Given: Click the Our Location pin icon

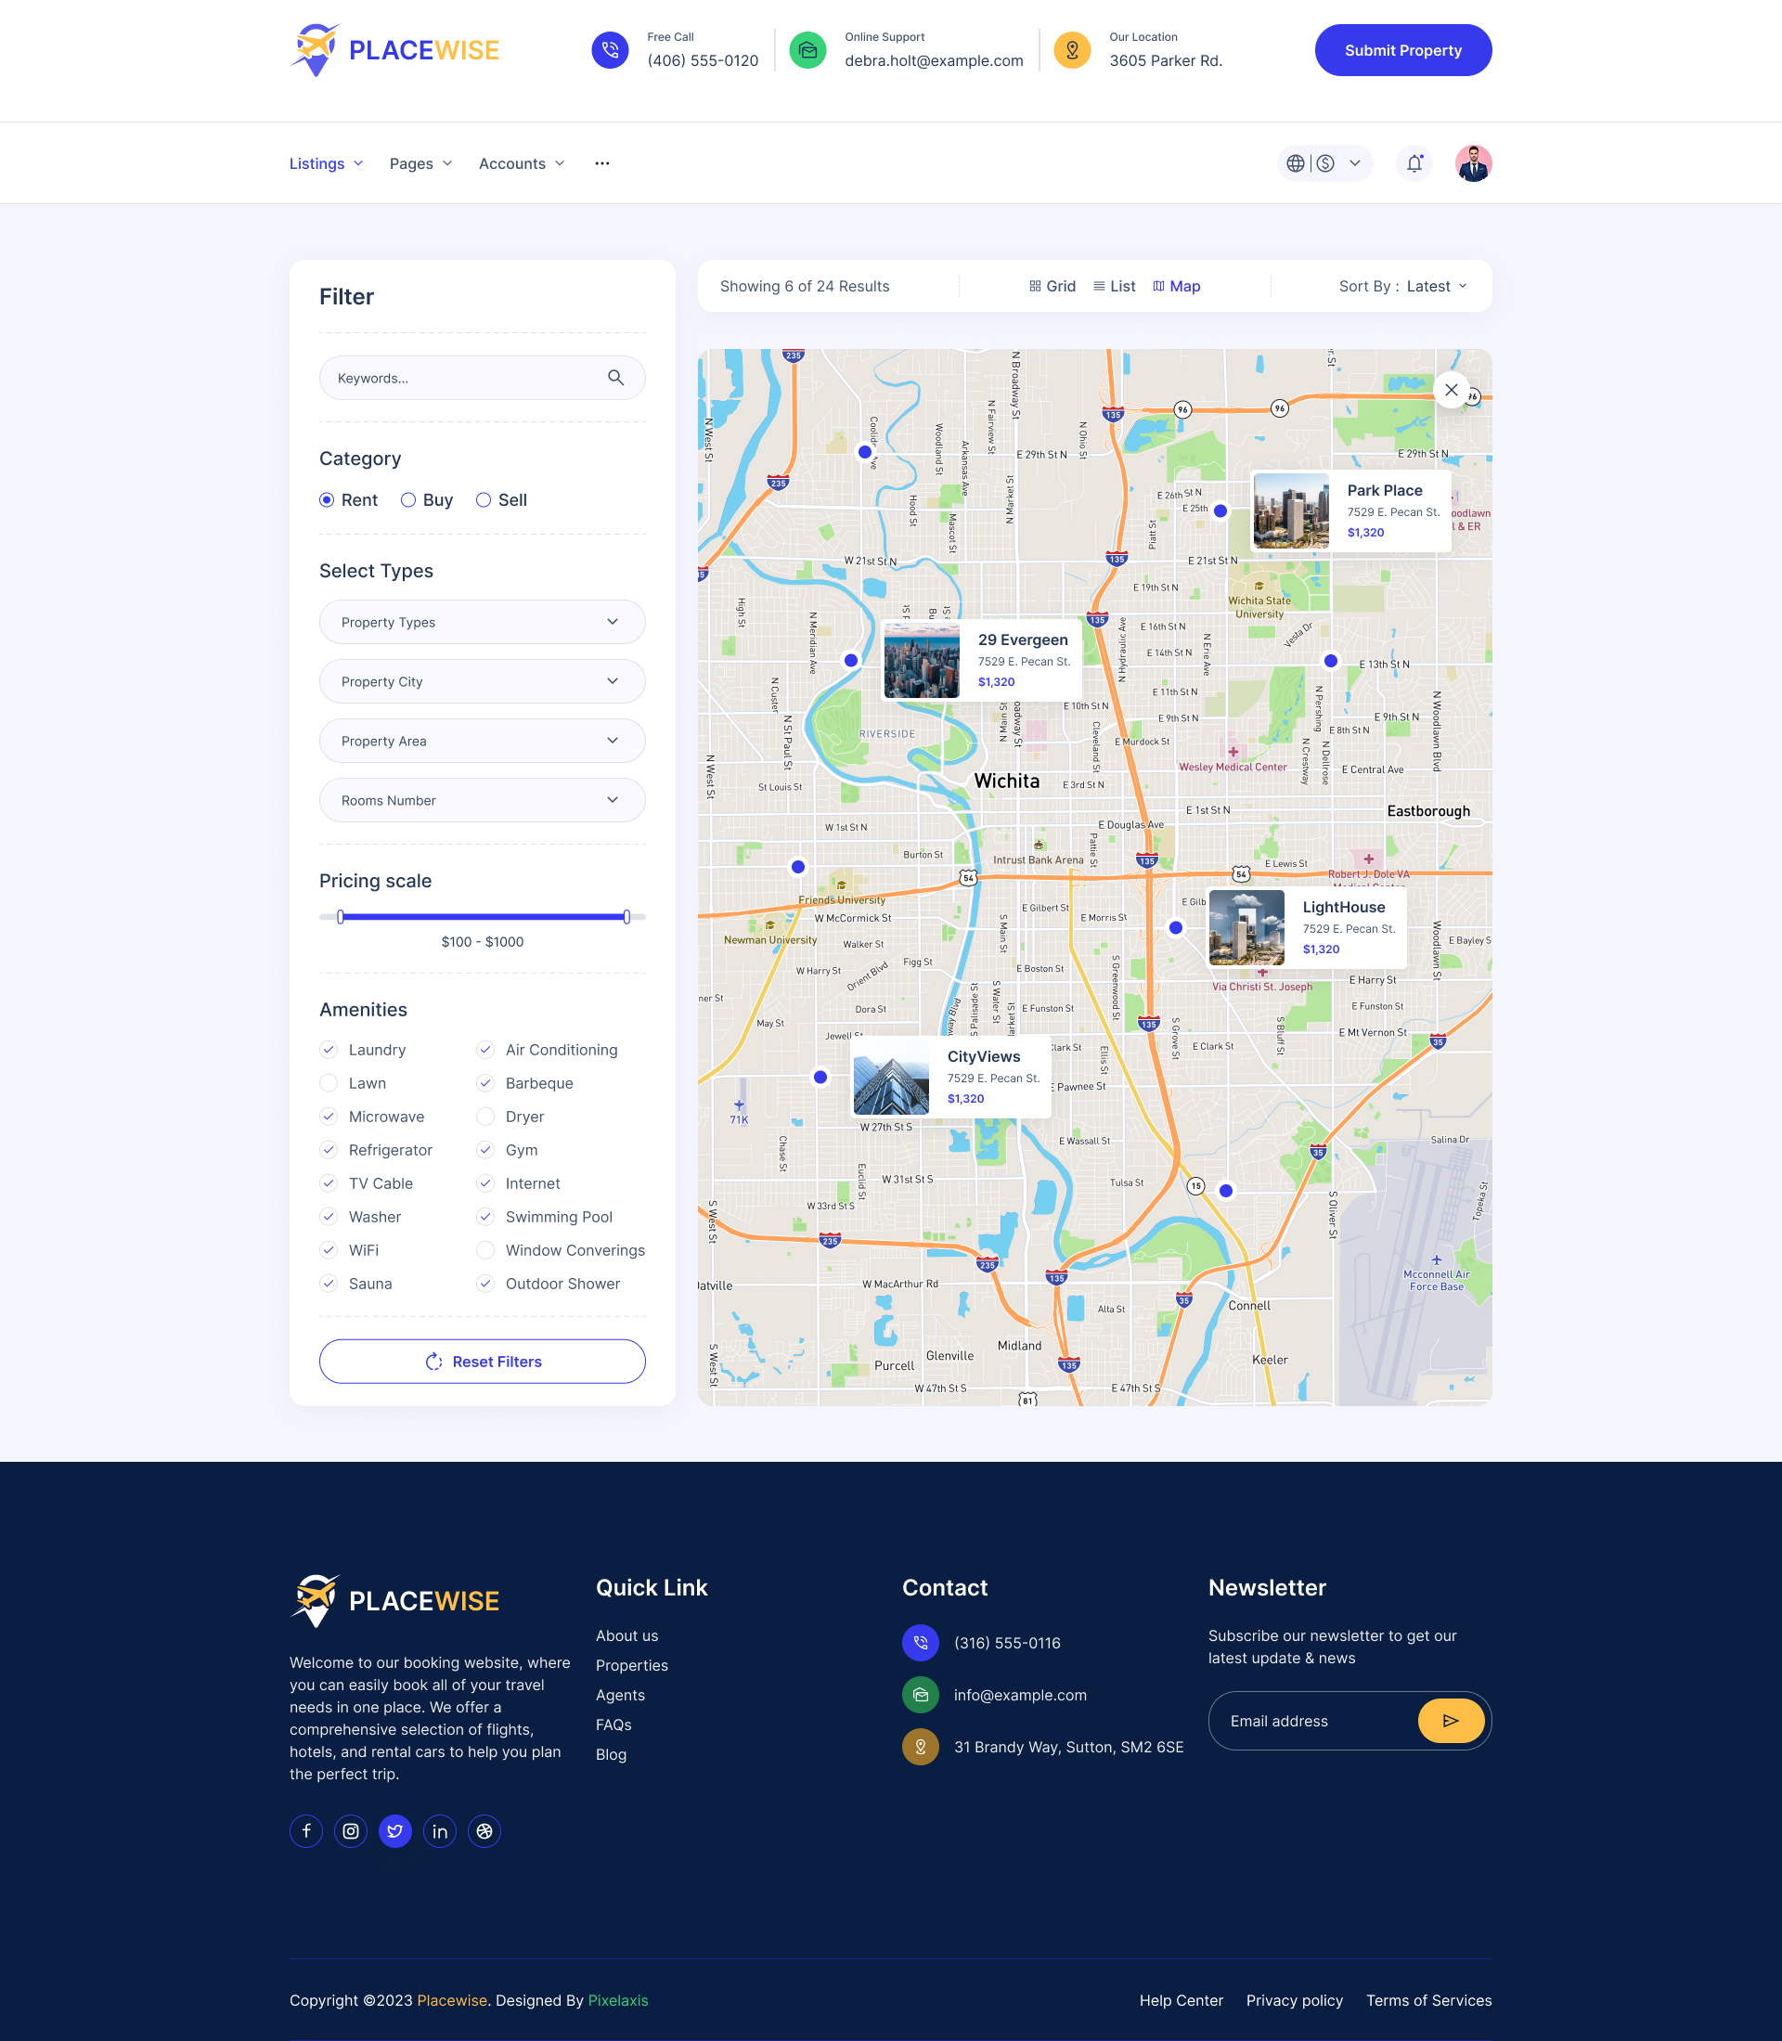Looking at the screenshot, I should point(1072,49).
